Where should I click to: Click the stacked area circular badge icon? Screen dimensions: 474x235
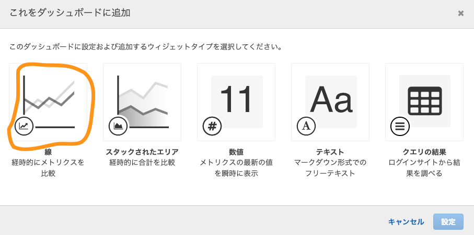click(118, 126)
